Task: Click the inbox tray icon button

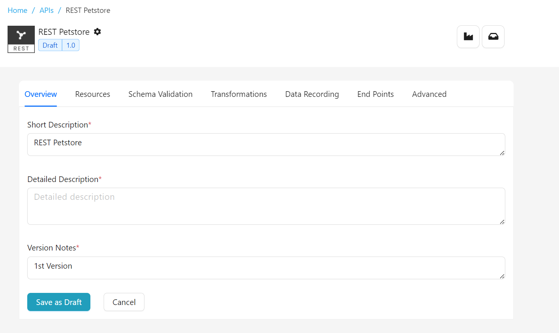Action: [493, 37]
